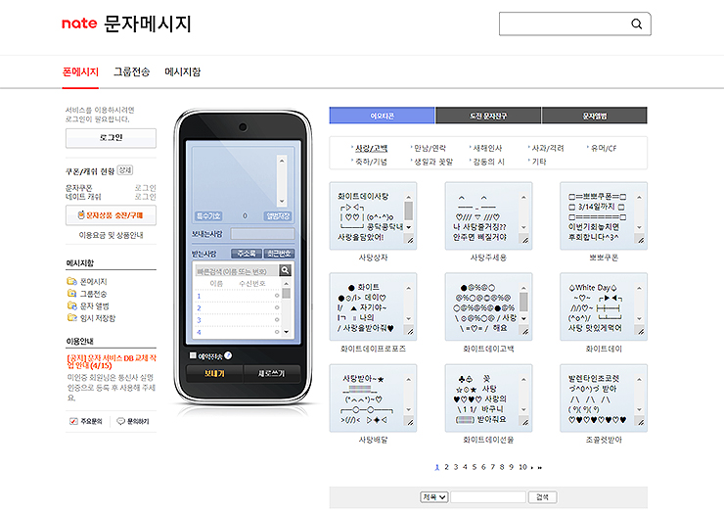Click the 보내는사람 sender input field

click(262, 234)
